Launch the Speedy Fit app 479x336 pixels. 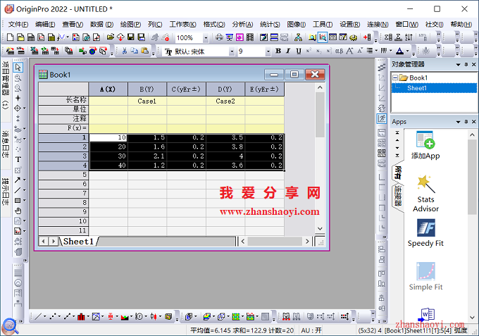(x=425, y=233)
